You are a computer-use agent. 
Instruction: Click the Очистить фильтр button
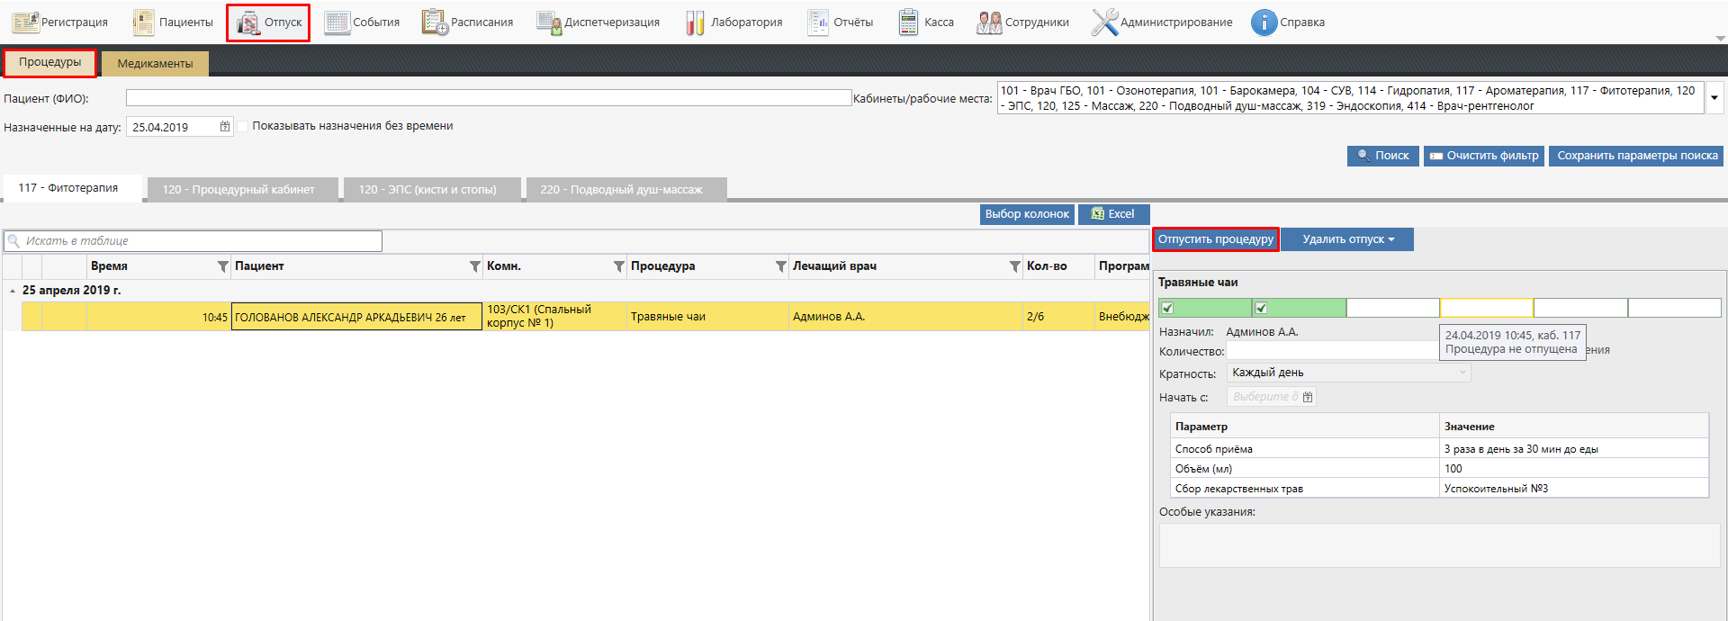(1483, 156)
